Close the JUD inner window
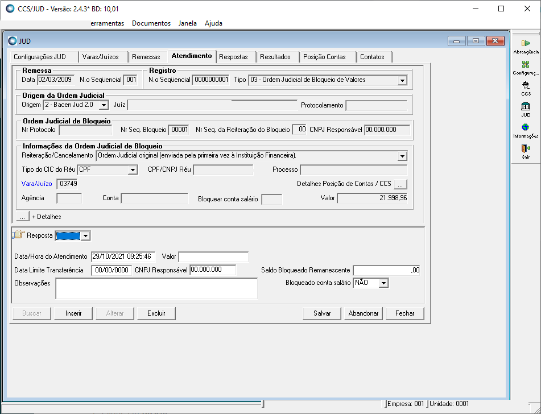 pyautogui.click(x=495, y=41)
